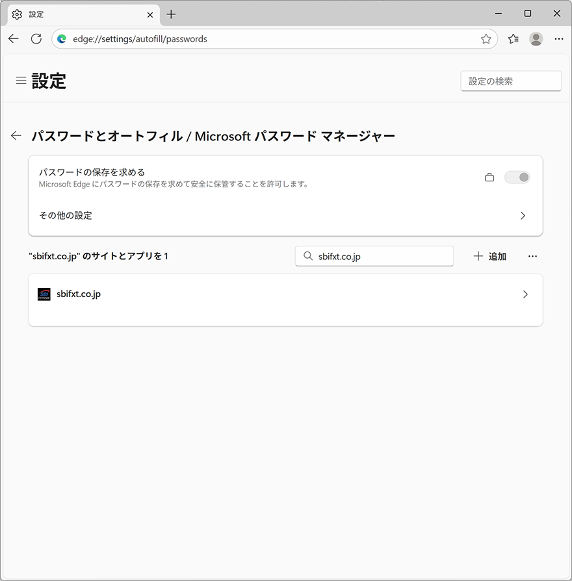572x581 pixels.
Task: Open the settings hamburger menu icon
Action: click(21, 81)
